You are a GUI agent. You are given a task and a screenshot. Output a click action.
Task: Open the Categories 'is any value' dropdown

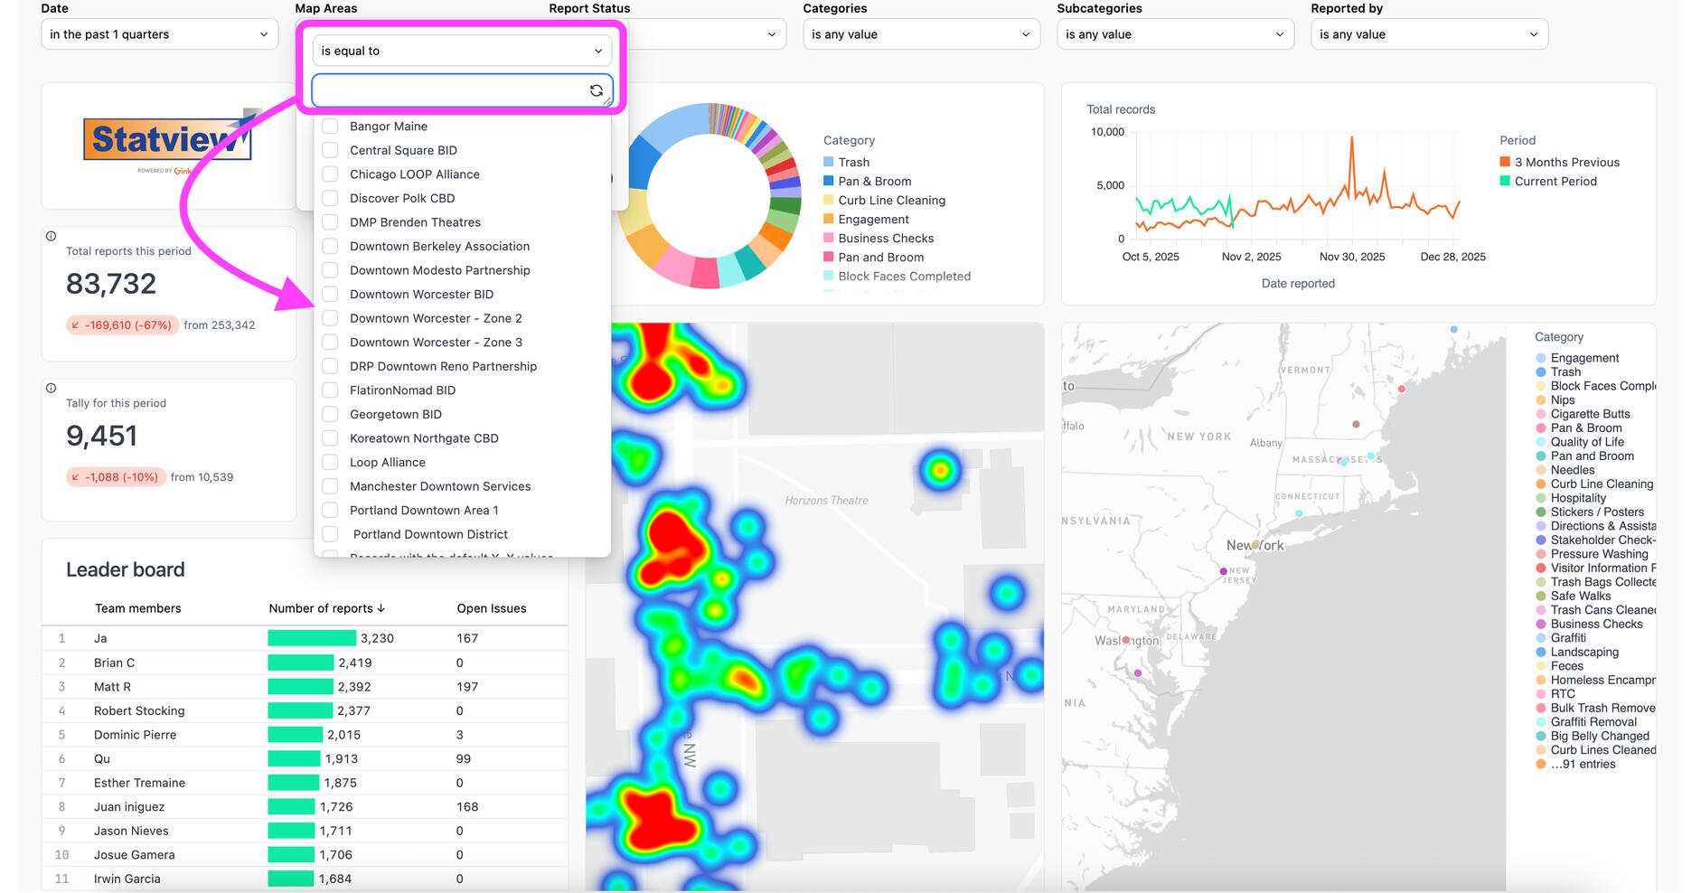(x=921, y=34)
